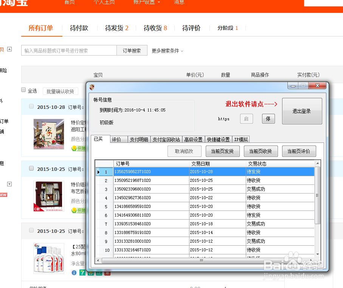This screenshot has width=343, height=288.
Task: Switch to 待付款 tab
Action: (79, 28)
